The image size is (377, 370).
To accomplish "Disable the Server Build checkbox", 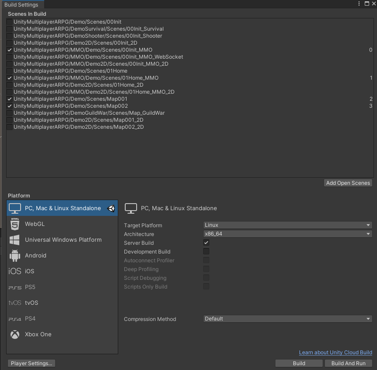I will [206, 242].
